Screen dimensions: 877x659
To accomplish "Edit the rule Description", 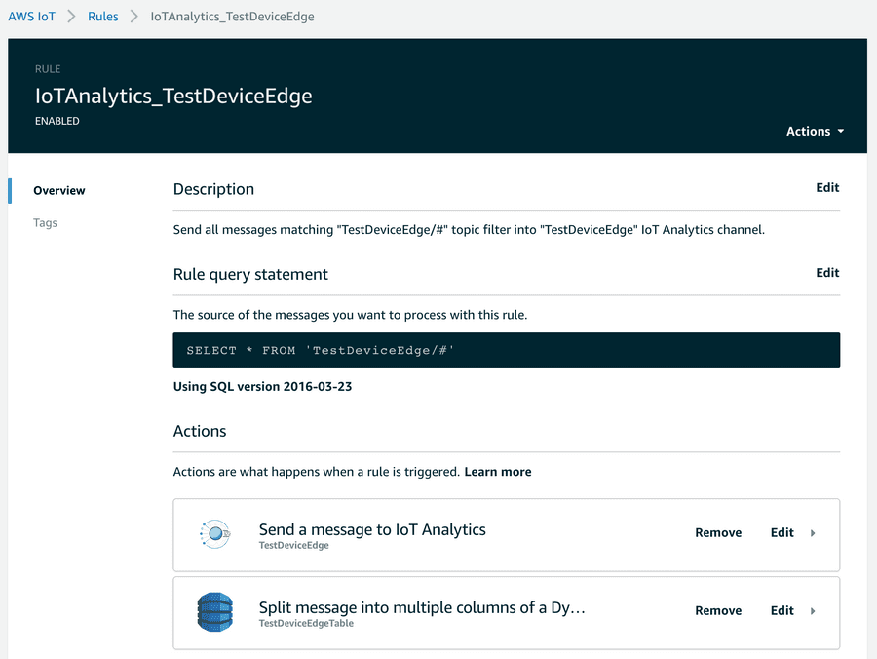I will point(827,188).
